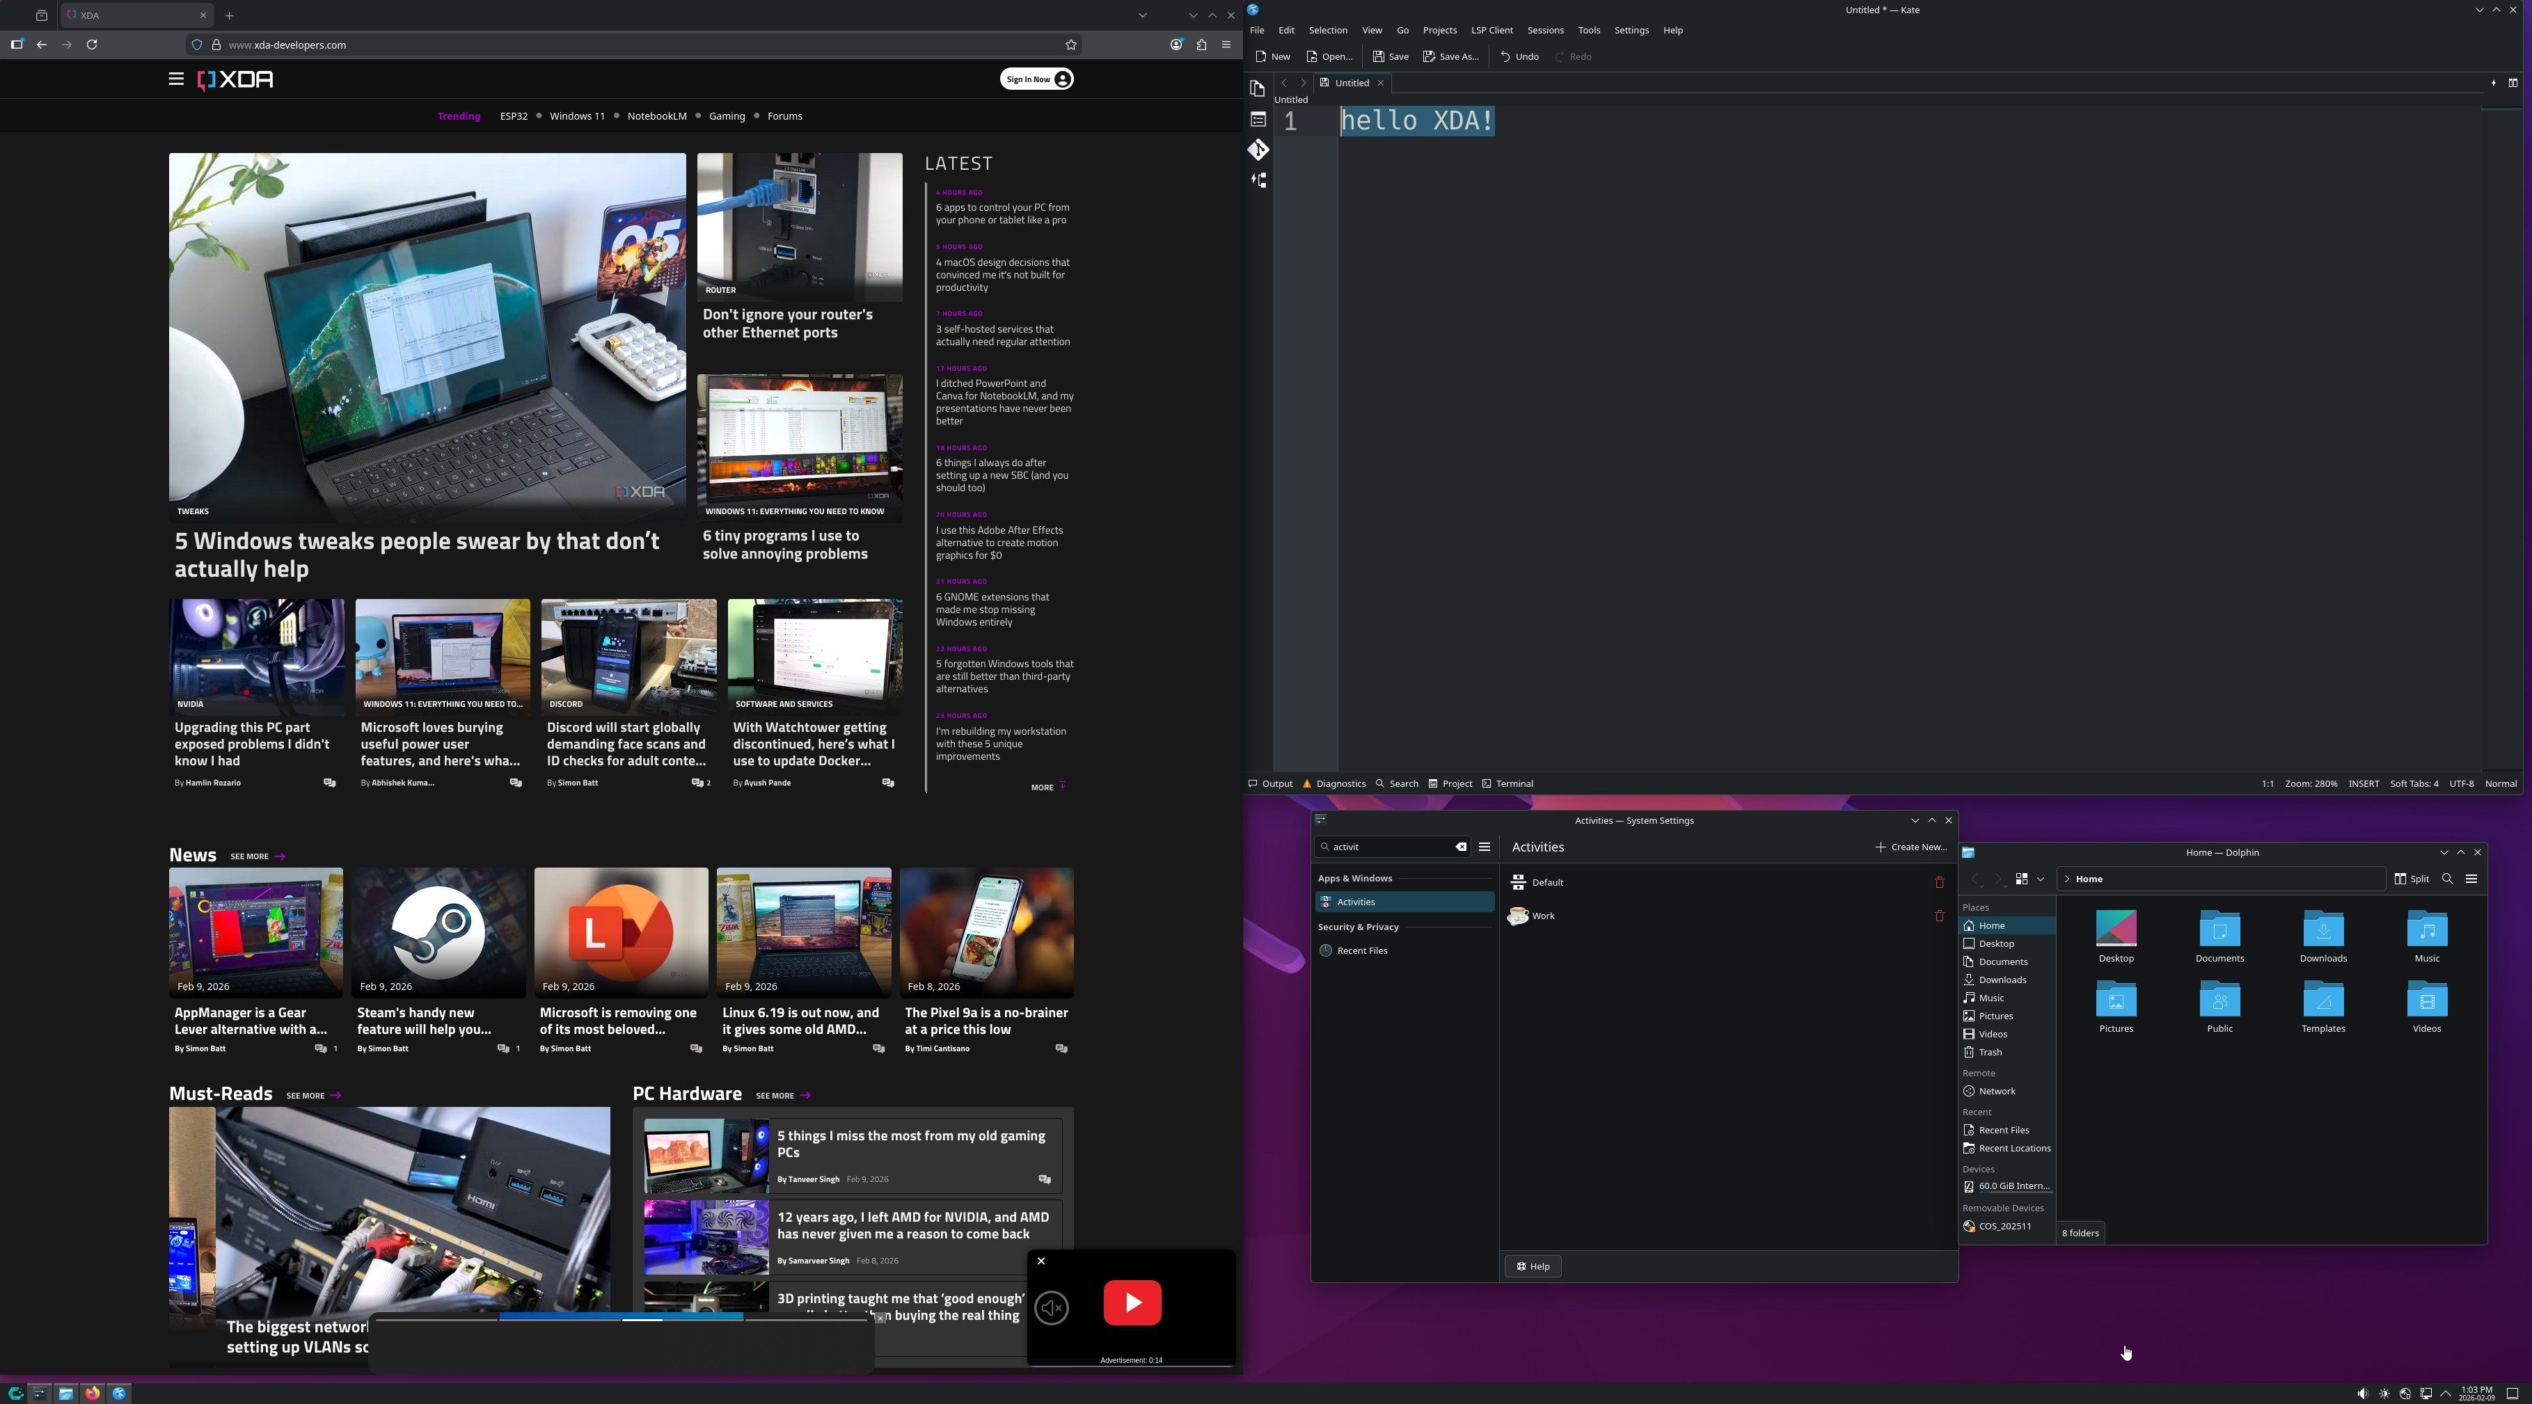Screen dimensions: 2532x1404
Task: Open the Open... file dialog in Kate
Action: pyautogui.click(x=1329, y=56)
